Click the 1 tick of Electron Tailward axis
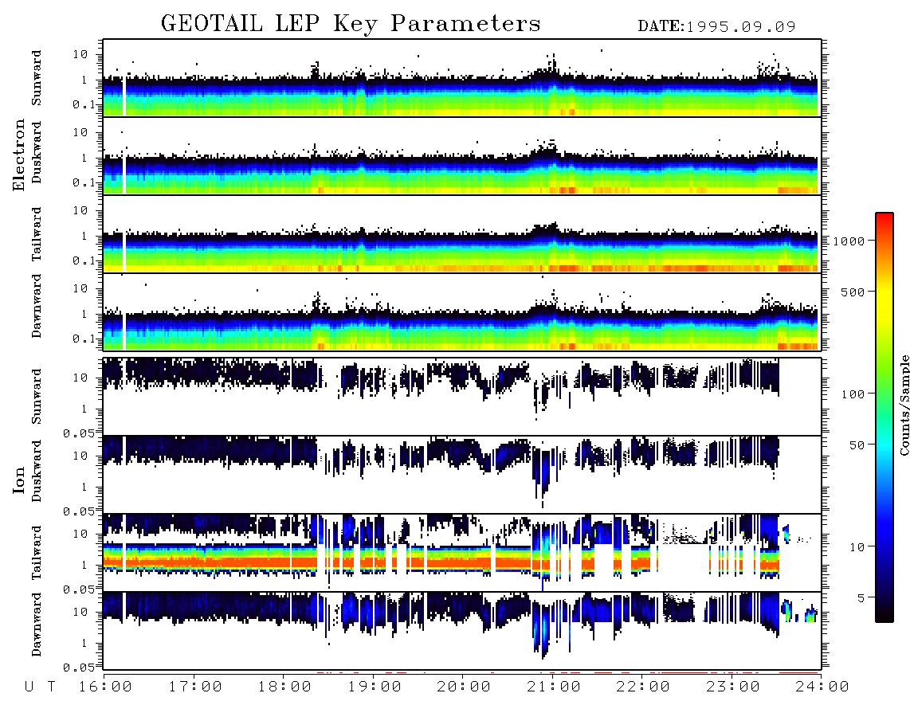 (84, 236)
